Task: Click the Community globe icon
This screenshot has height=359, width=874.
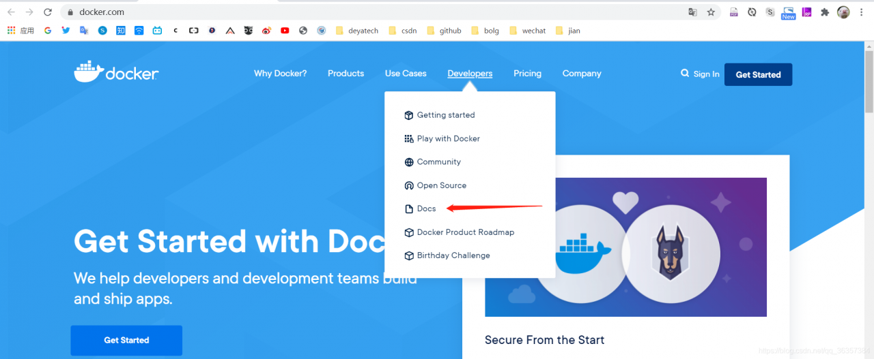Action: tap(409, 162)
